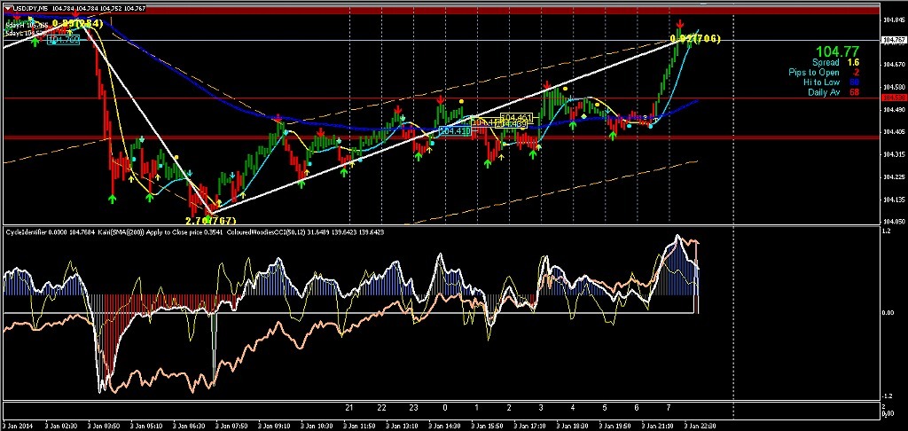Click the cyan boxed 104.410 price label
Viewport: 908px width, 431px height.
(x=455, y=131)
